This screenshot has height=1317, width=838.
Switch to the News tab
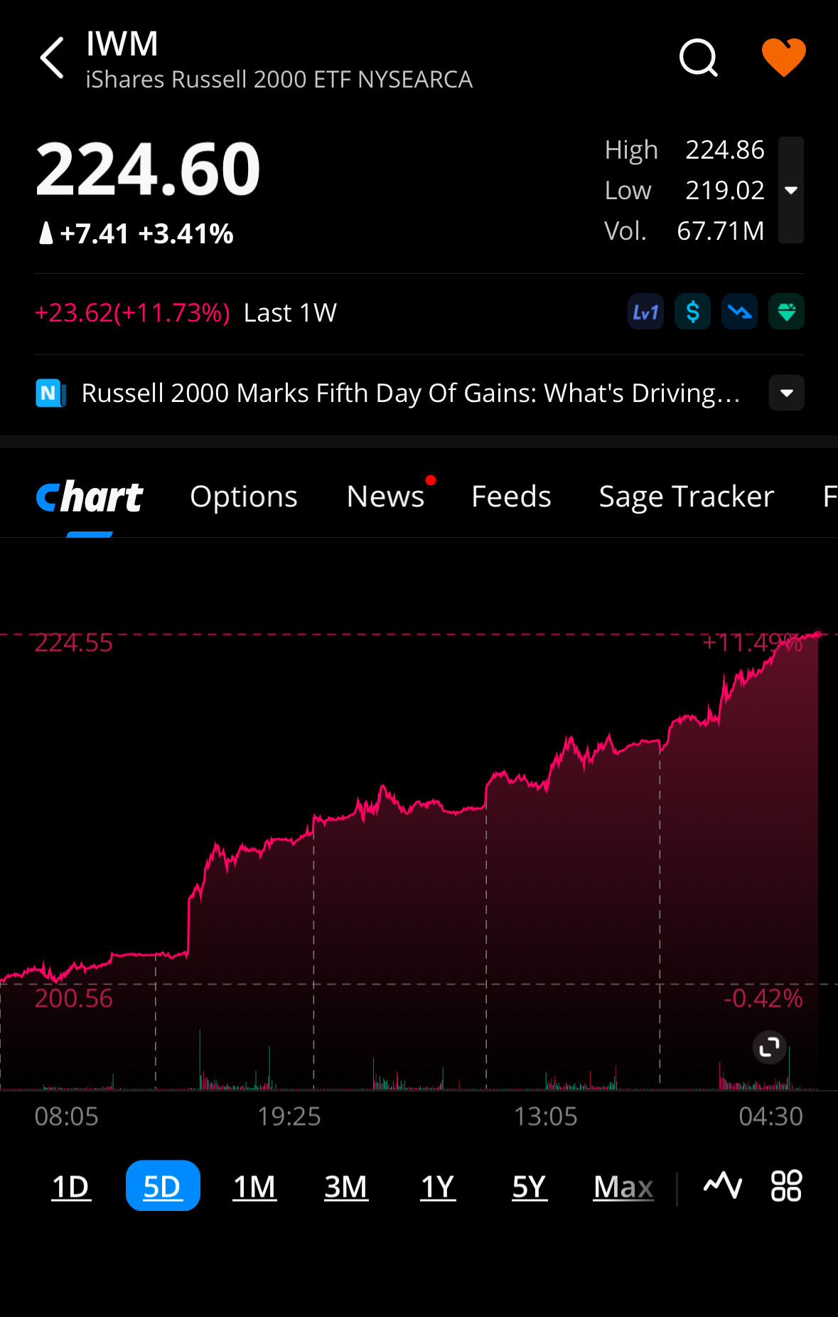point(385,497)
